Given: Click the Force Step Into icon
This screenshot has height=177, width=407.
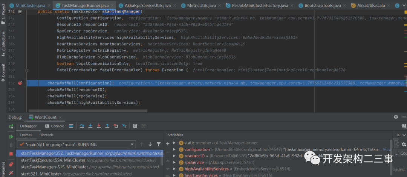Looking at the screenshot, I should pos(99,126).
